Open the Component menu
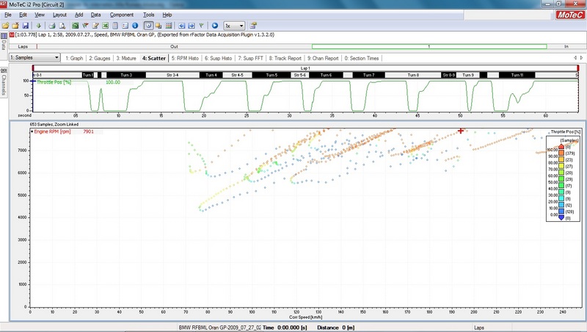The image size is (587, 332). coord(122,15)
